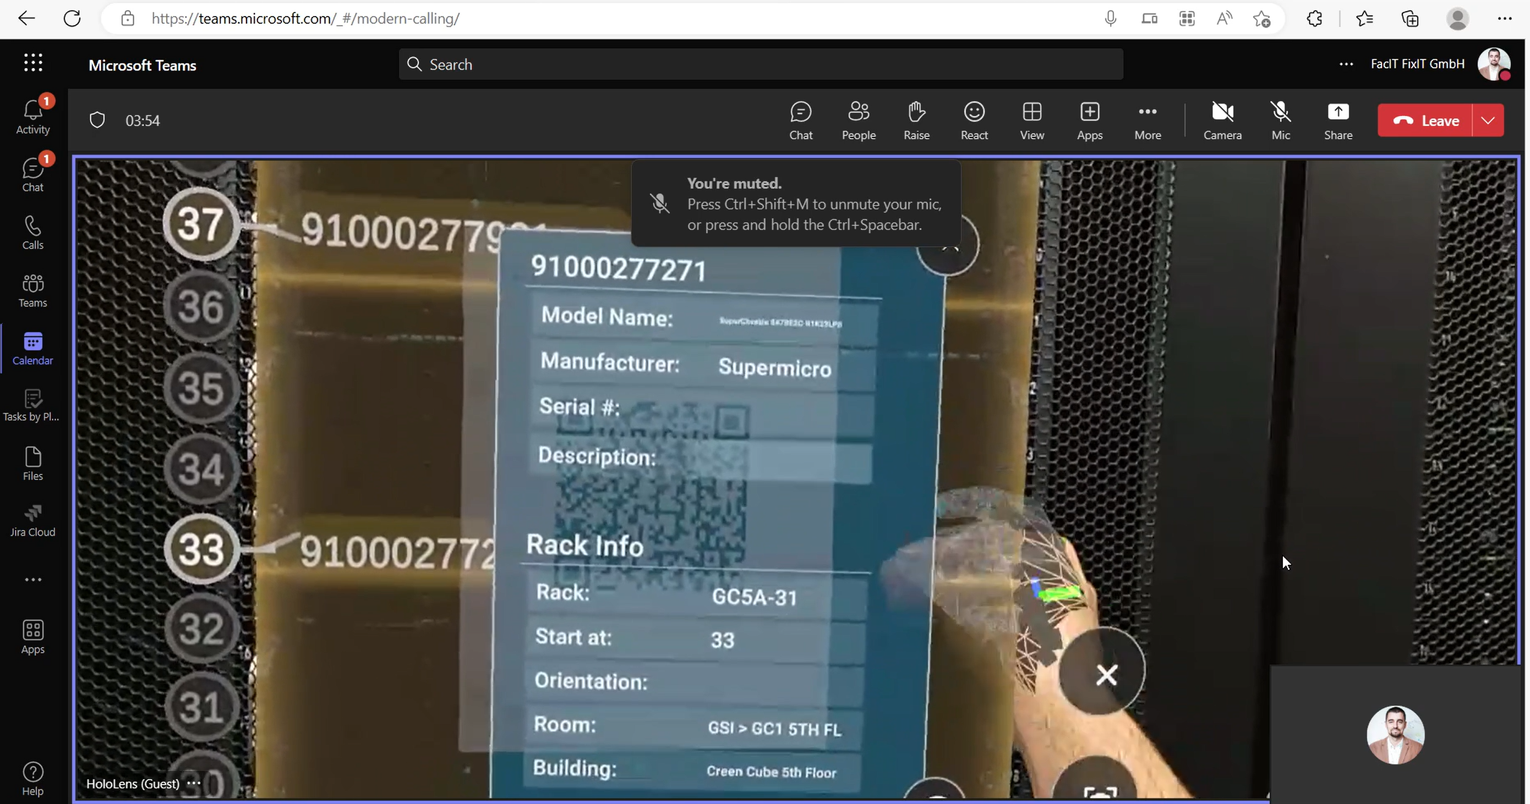Screen dimensions: 1530x804
Task: View site information lock icon
Action: (x=128, y=18)
